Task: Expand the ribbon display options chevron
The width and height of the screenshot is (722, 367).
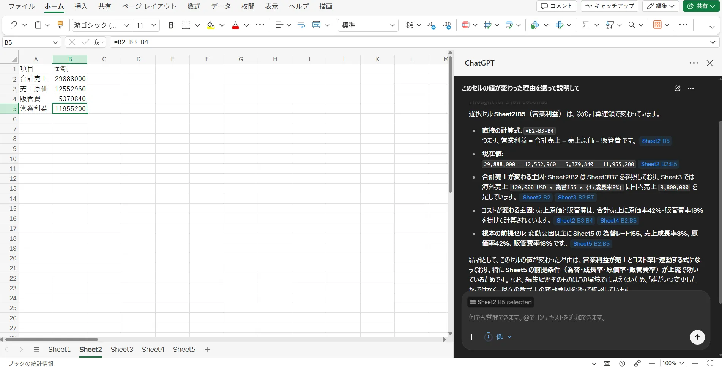Action: pos(712,27)
